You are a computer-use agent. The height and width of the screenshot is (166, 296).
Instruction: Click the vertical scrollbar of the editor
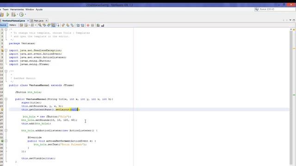pos(291,98)
